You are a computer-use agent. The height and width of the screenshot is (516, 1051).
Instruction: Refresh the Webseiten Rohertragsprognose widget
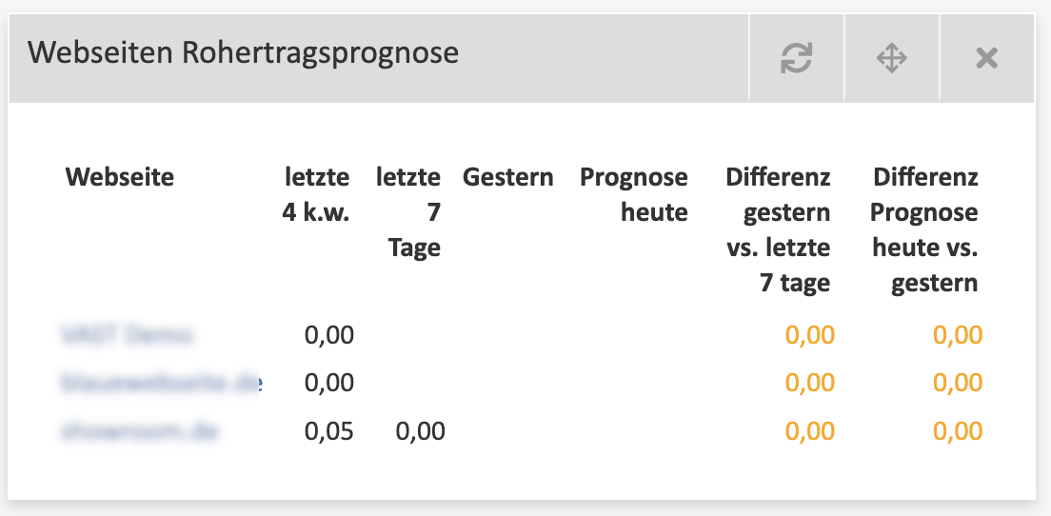click(796, 58)
